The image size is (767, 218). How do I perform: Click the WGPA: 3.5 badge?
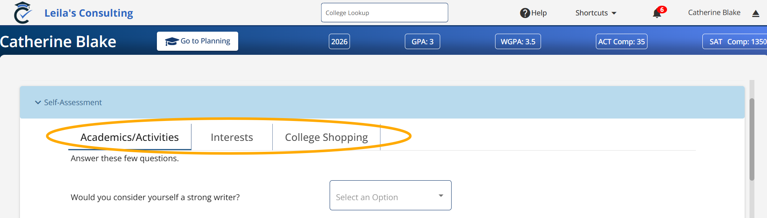tap(517, 41)
